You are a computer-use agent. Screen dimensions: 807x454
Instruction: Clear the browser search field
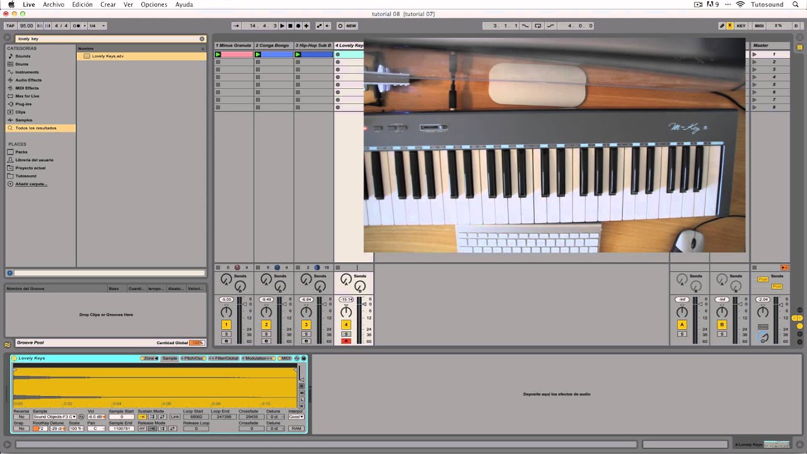pyautogui.click(x=202, y=38)
